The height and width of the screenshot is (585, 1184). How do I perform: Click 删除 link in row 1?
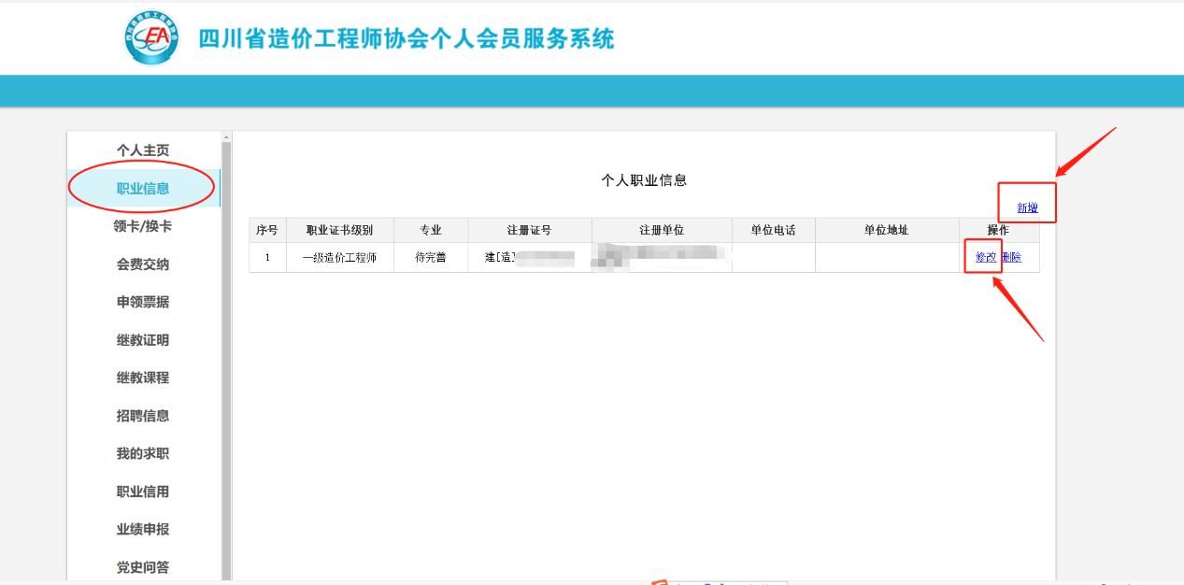pos(1012,257)
